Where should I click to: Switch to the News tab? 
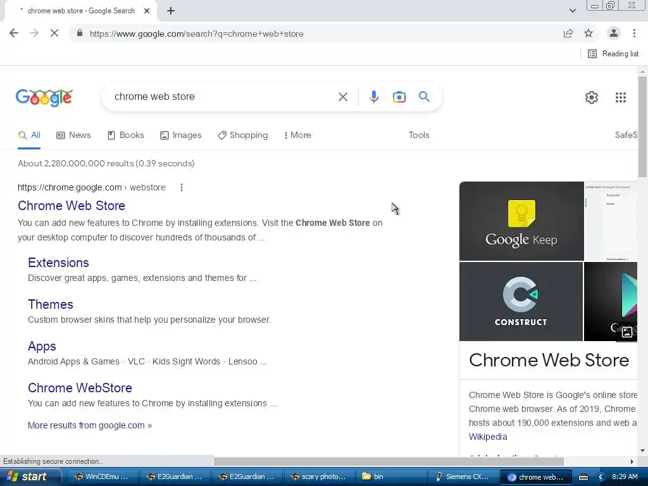pyautogui.click(x=73, y=135)
